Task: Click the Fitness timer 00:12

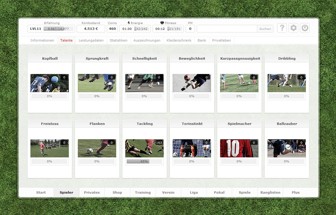Action: pyautogui.click(x=160, y=29)
